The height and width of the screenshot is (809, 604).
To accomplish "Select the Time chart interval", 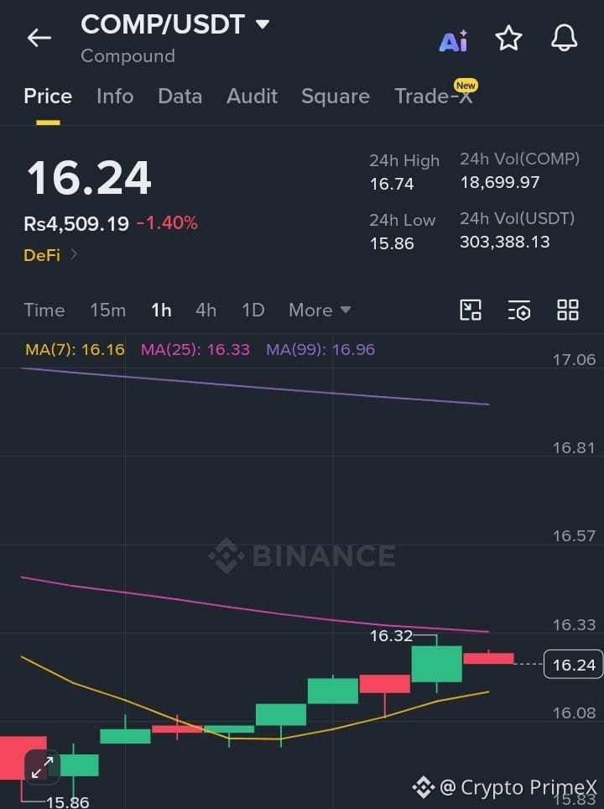I will click(44, 310).
